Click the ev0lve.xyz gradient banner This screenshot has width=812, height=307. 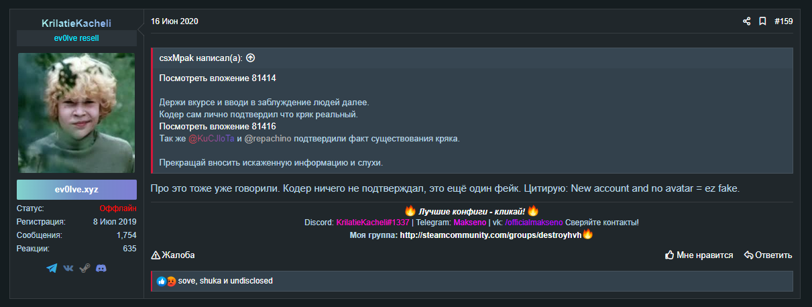[76, 189]
